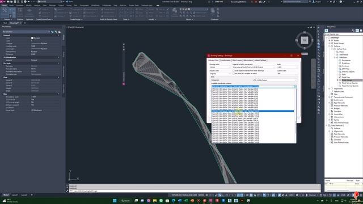The image size is (363, 204).
Task: Click the Toolspace help icon at top-right
Action: [x=361, y=30]
